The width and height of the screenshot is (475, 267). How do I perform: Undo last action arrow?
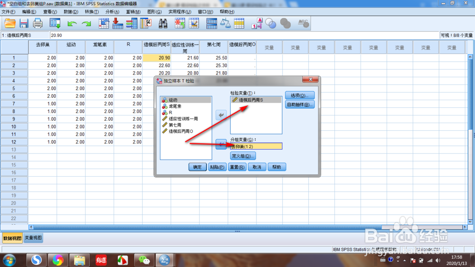(x=72, y=24)
